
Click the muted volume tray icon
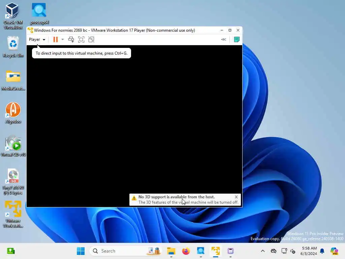pyautogui.click(x=293, y=251)
